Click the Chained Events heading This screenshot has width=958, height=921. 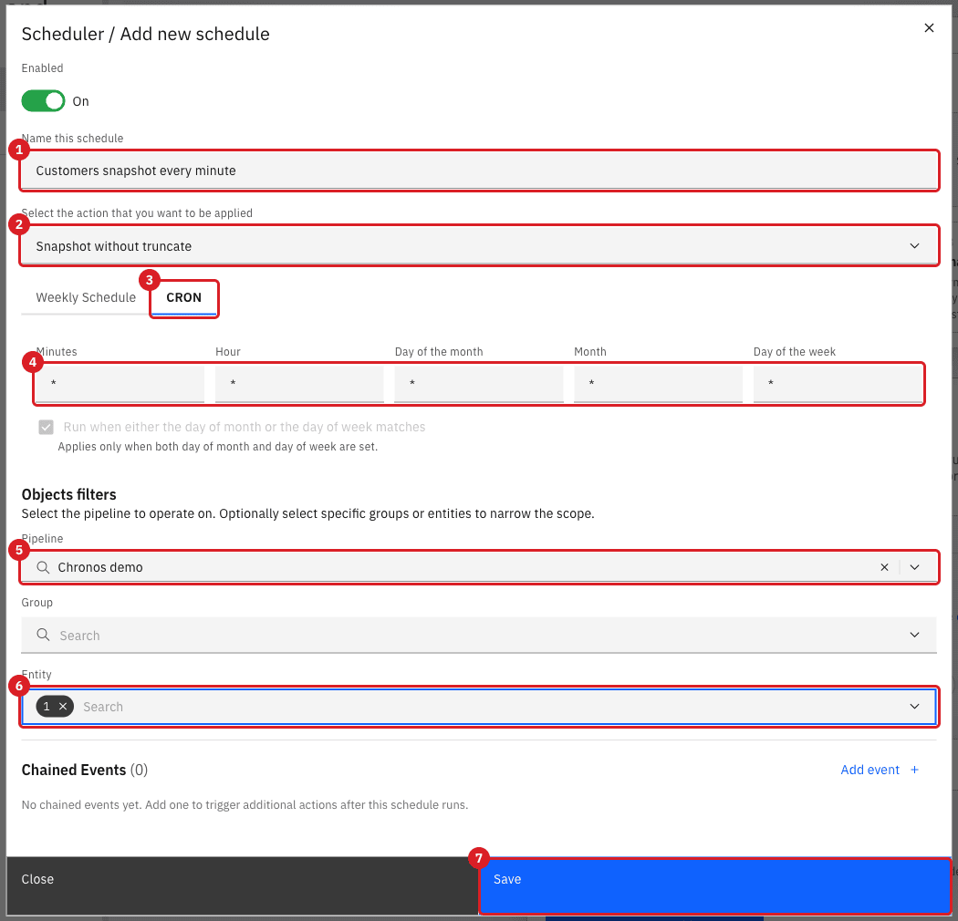pyautogui.click(x=84, y=770)
